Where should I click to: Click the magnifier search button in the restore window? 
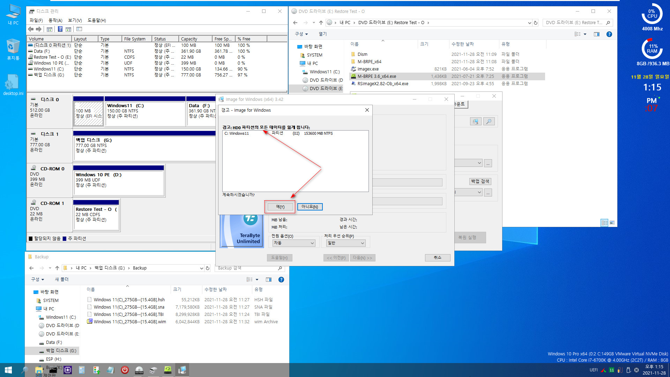pyautogui.click(x=489, y=121)
